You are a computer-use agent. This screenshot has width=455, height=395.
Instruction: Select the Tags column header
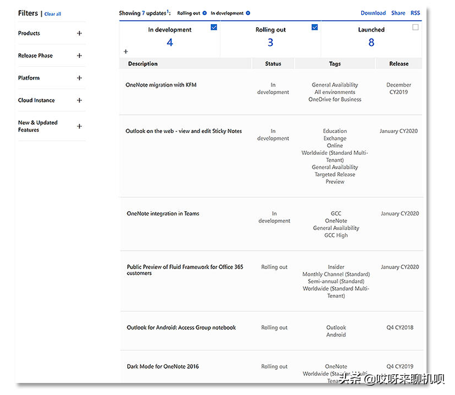pos(335,63)
